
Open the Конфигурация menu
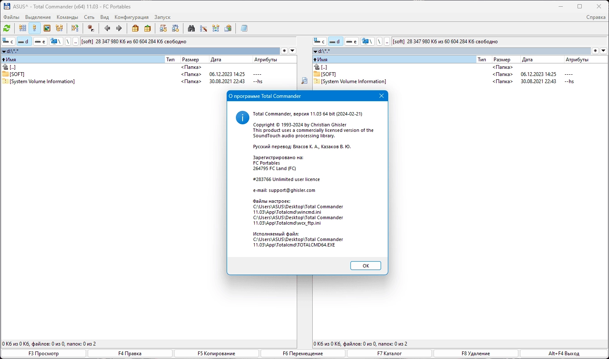131,17
